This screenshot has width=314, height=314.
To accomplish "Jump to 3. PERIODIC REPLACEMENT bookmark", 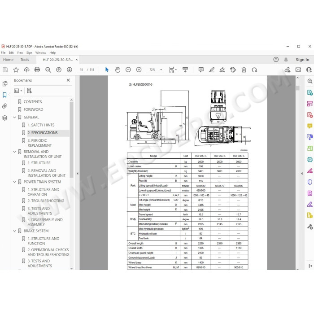I will coord(39,143).
